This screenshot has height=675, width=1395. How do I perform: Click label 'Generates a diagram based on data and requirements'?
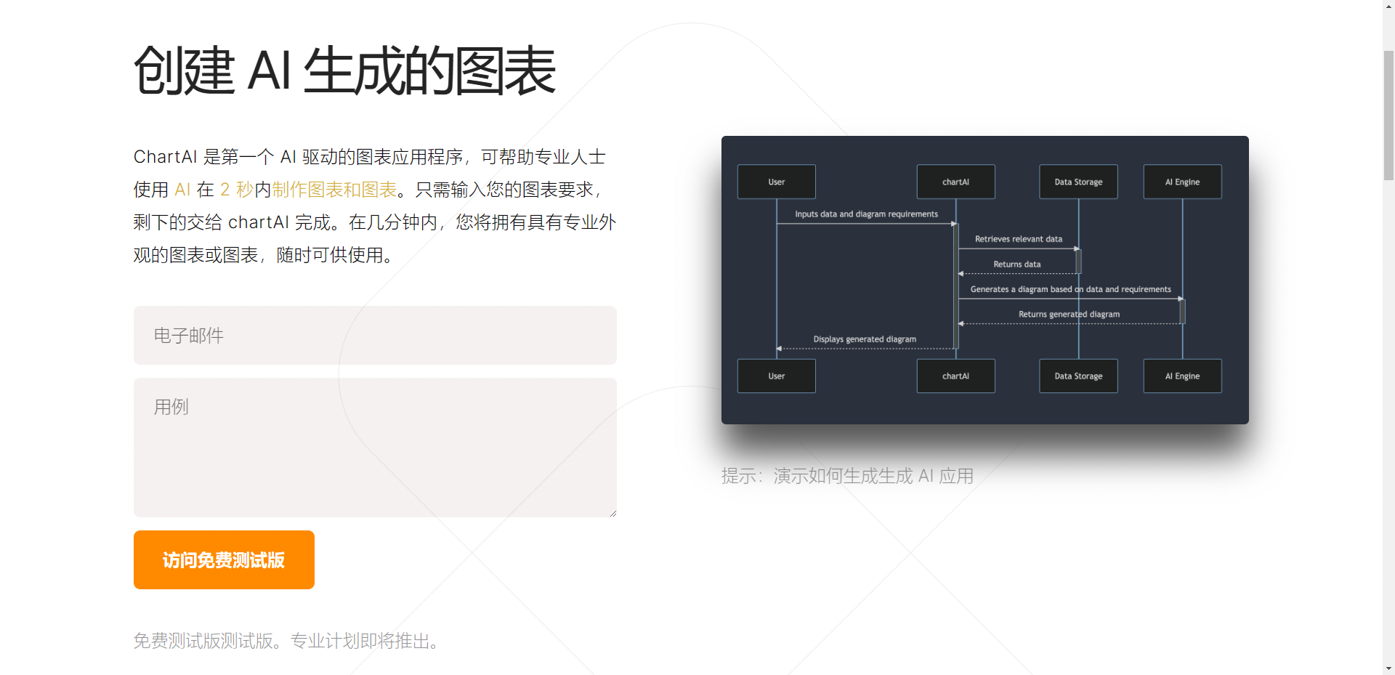coord(1071,289)
